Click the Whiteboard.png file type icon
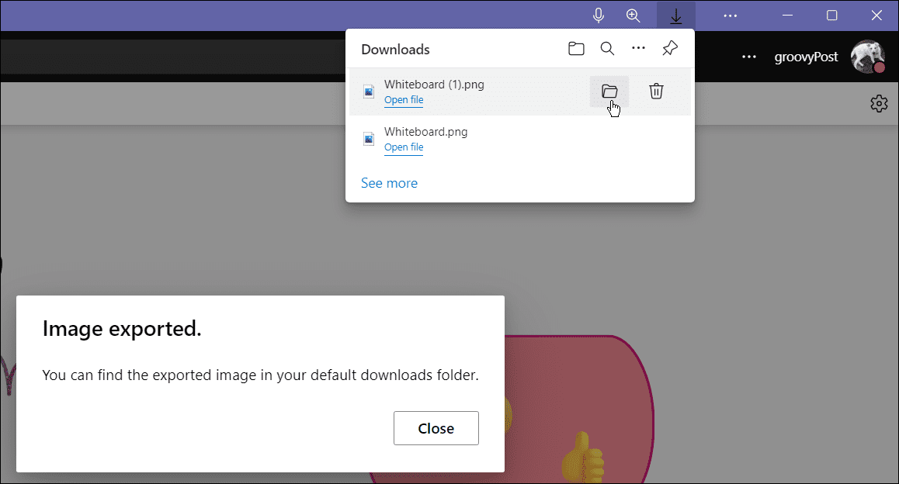This screenshot has width=899, height=484. coord(368,138)
